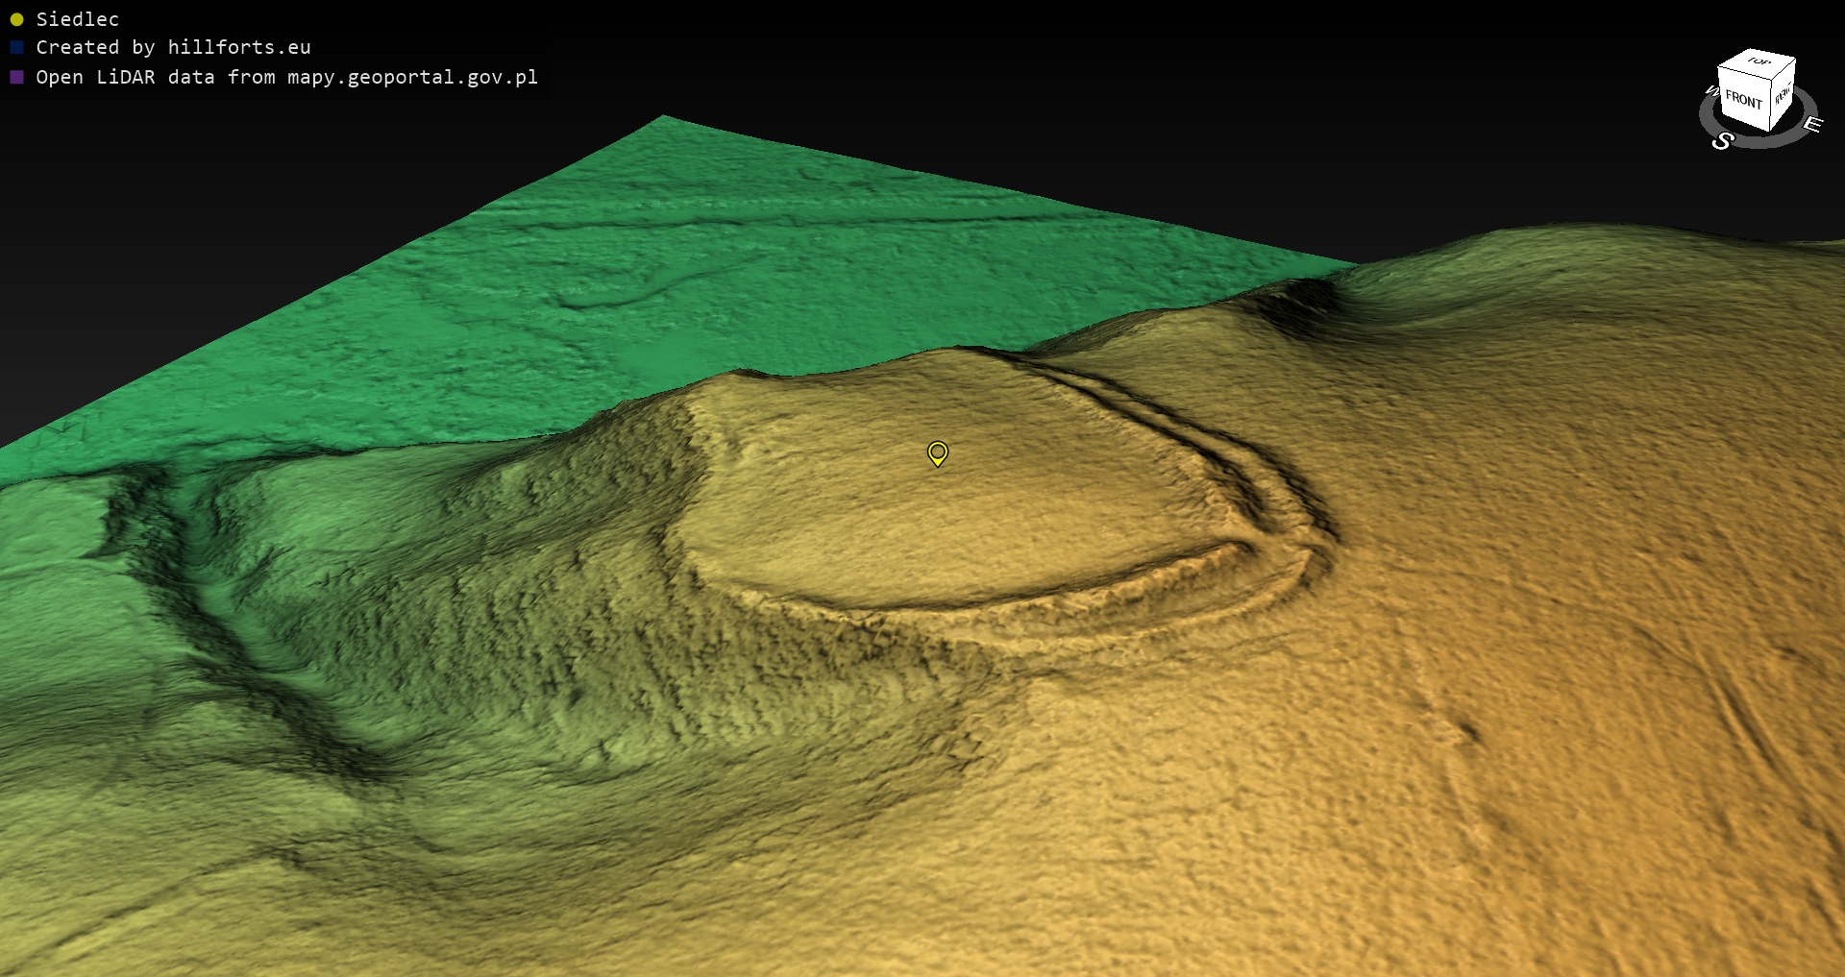Open the Created by hillforts.eu credit

coord(173,47)
